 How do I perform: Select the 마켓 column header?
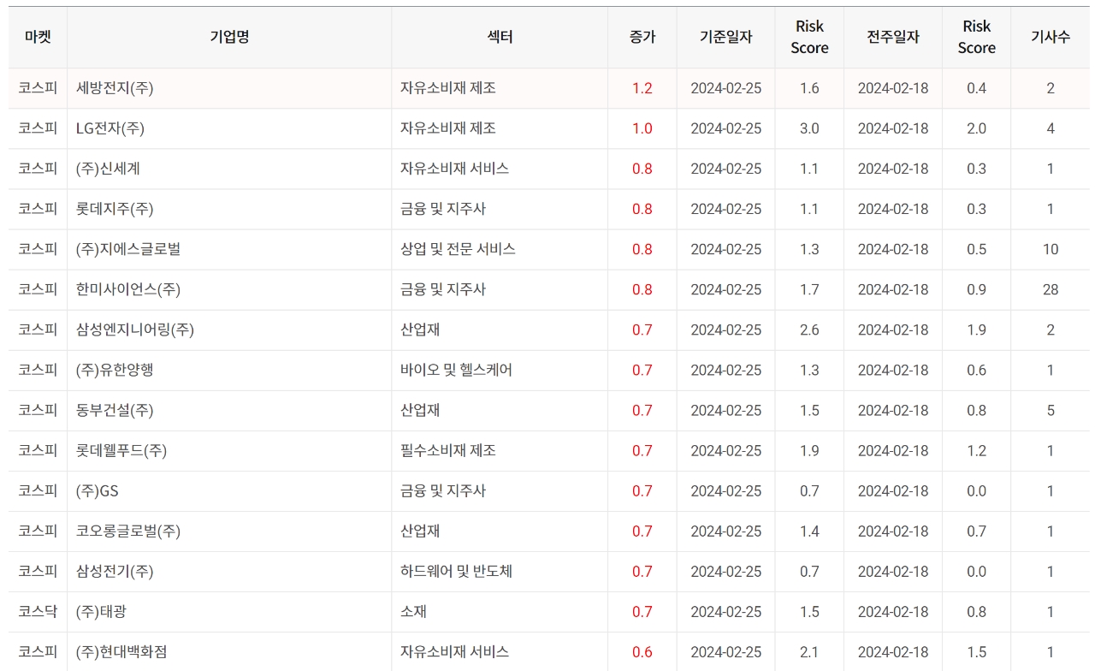[38, 37]
